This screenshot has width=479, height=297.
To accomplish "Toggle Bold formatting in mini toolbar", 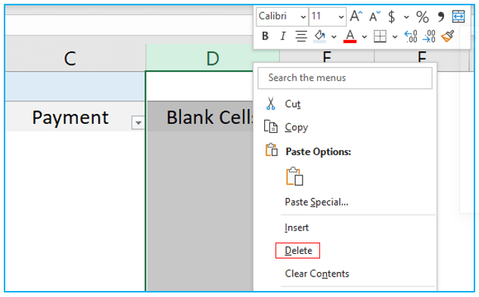I will pyautogui.click(x=265, y=36).
